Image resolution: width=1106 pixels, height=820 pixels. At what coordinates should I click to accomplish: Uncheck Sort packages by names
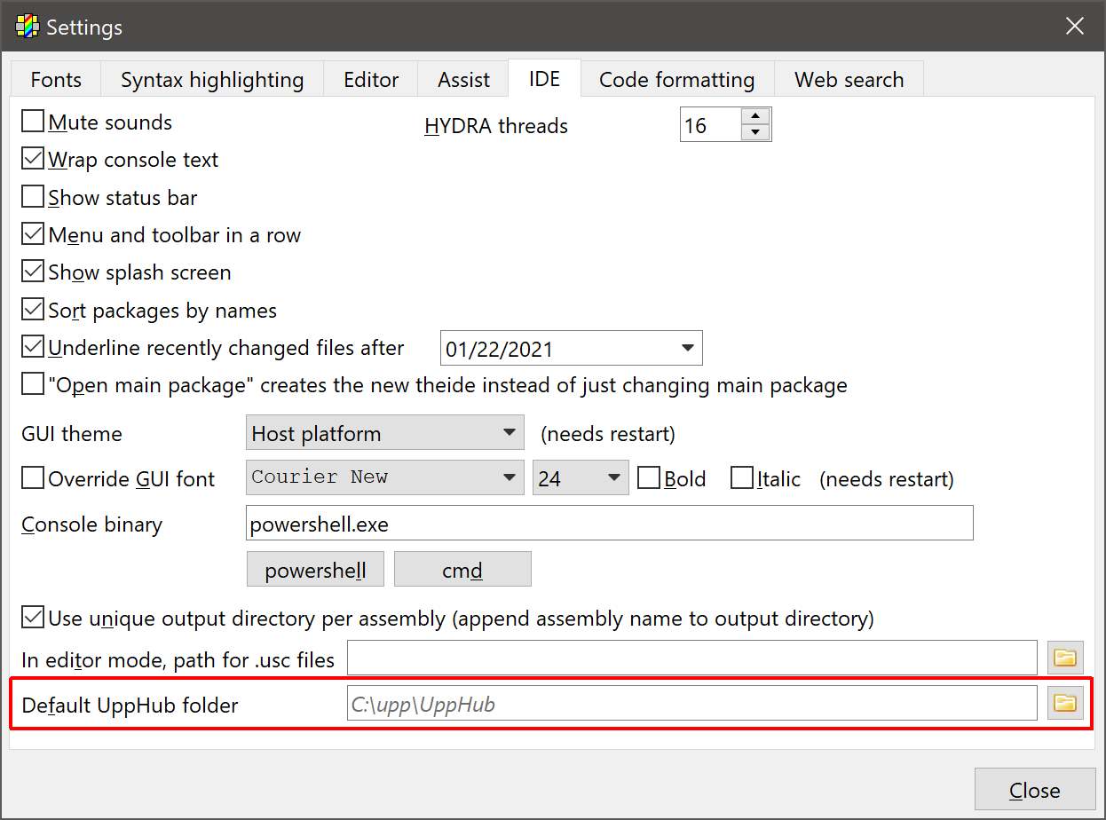33,310
